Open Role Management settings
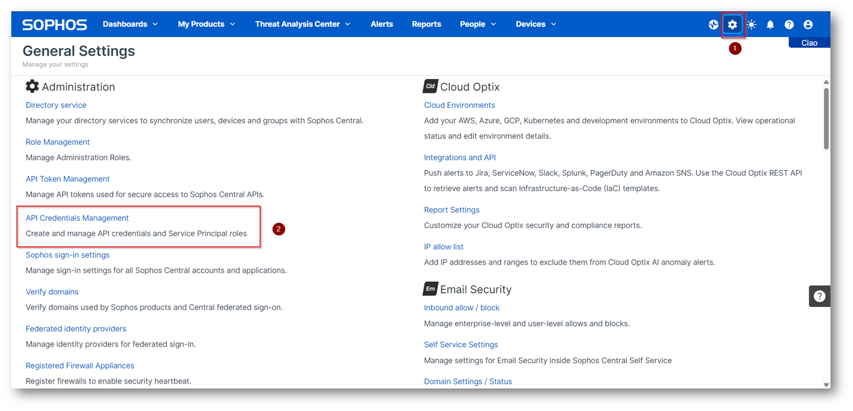The height and width of the screenshot is (411, 853). [57, 142]
